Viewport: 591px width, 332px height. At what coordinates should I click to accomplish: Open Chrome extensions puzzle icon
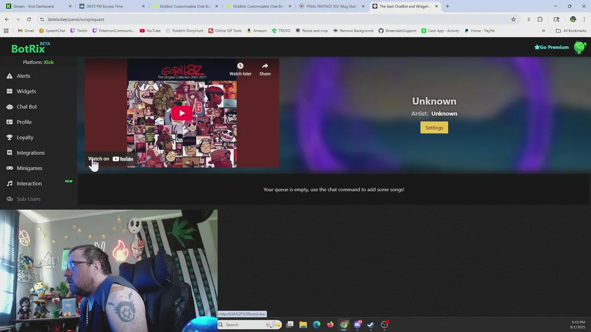click(x=540, y=19)
